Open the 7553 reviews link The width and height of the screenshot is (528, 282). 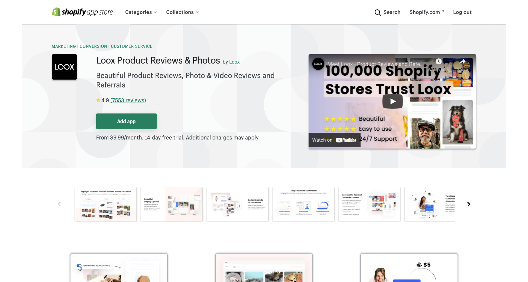(128, 100)
